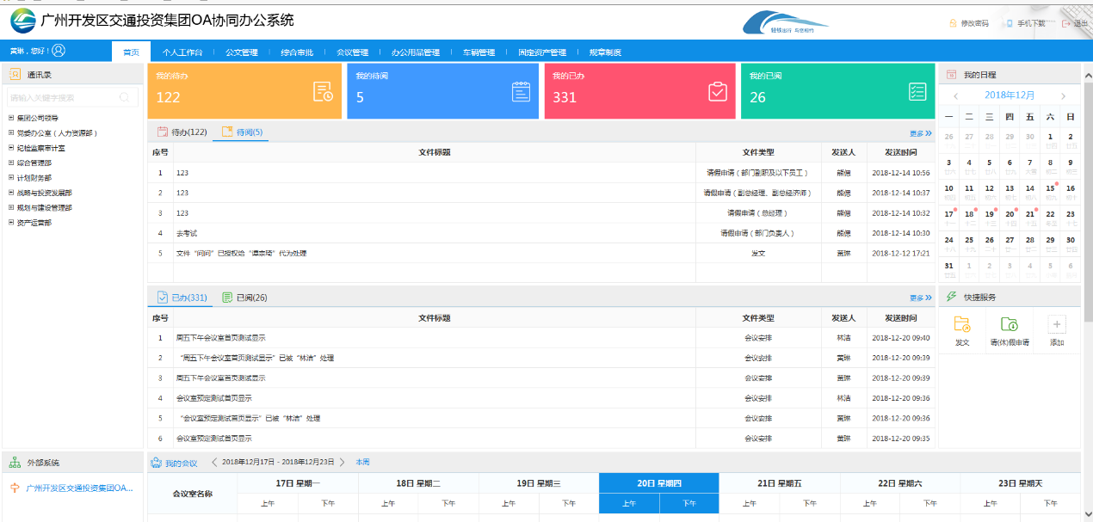Click the 我的会议 people icon
The height and width of the screenshot is (522, 1093).
[x=157, y=463]
